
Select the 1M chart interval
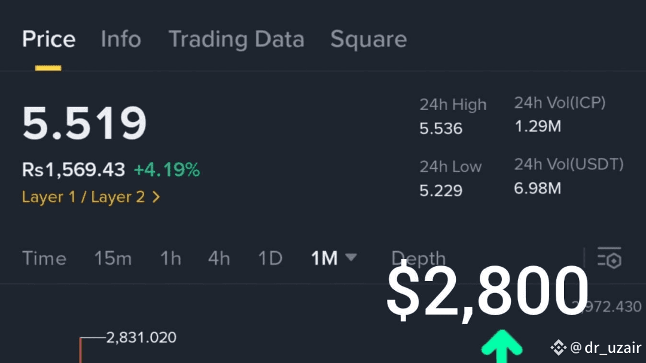point(324,259)
